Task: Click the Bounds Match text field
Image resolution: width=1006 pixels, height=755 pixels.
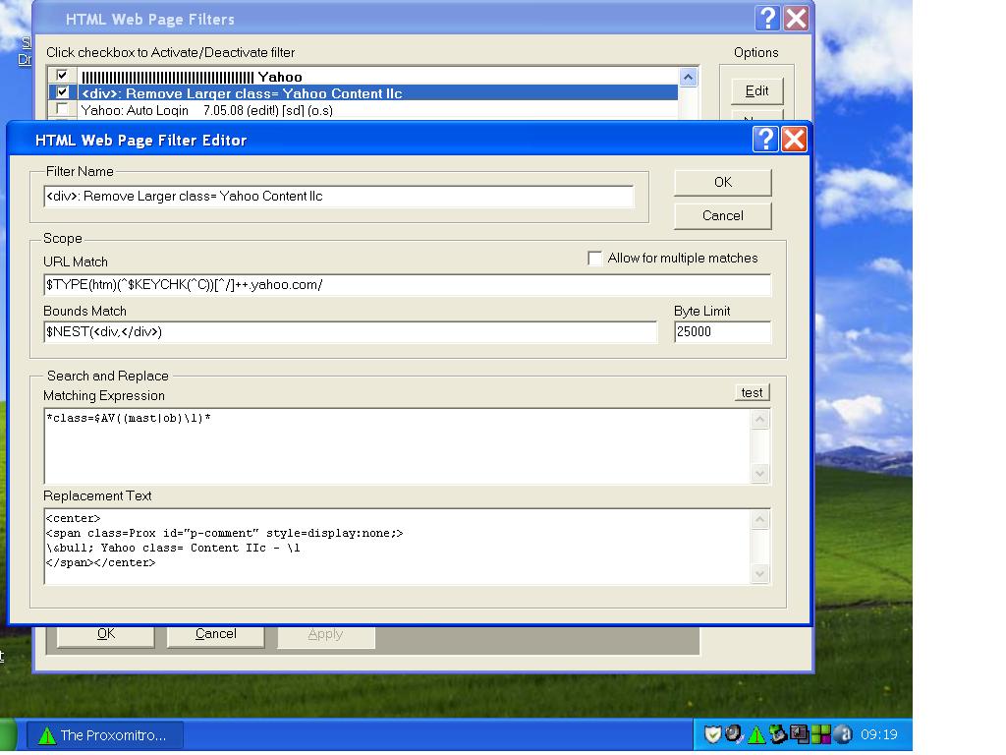Action: [x=350, y=332]
